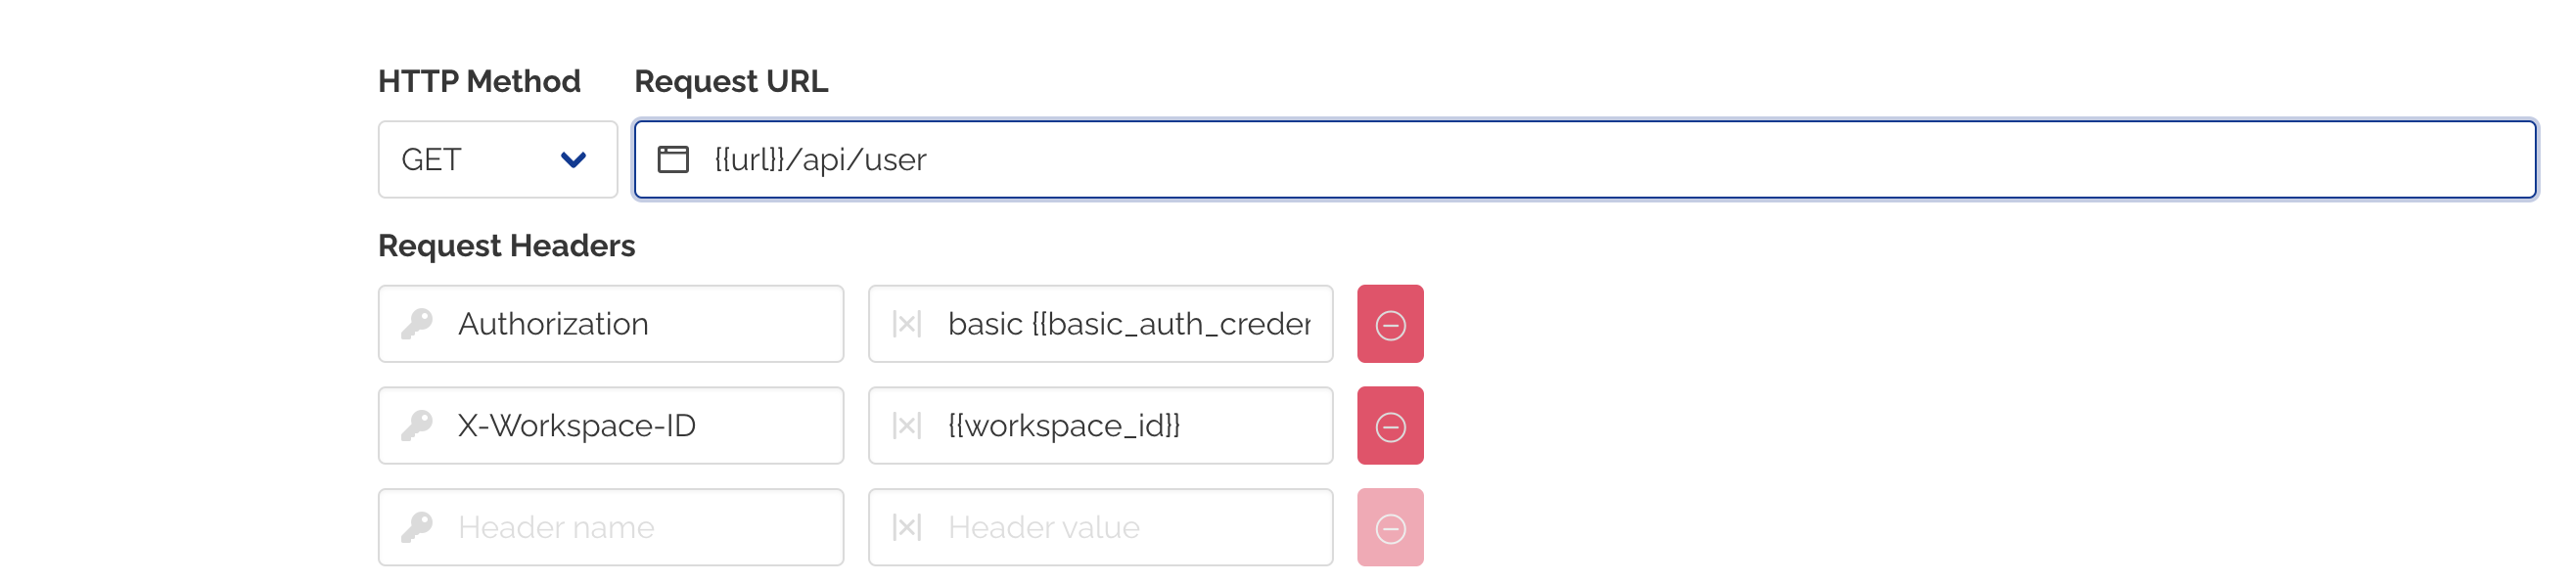Remove the X-Workspace-ID header

(1390, 426)
